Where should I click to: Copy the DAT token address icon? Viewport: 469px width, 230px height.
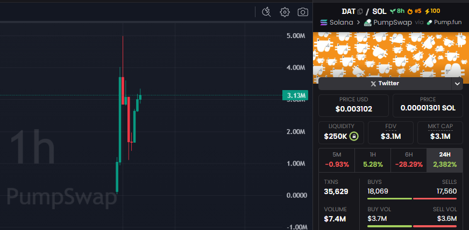(360, 12)
